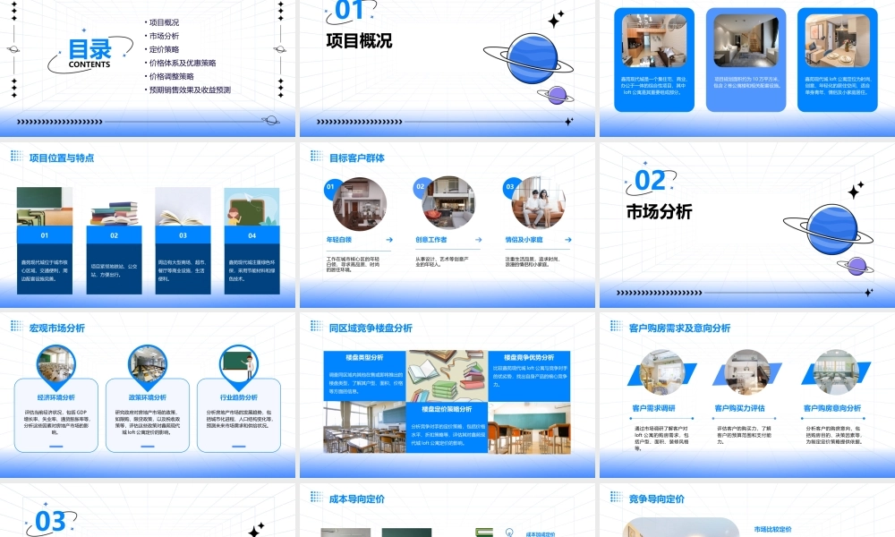Open the 目录 CONTENTS slide thumbnail

click(148, 68)
